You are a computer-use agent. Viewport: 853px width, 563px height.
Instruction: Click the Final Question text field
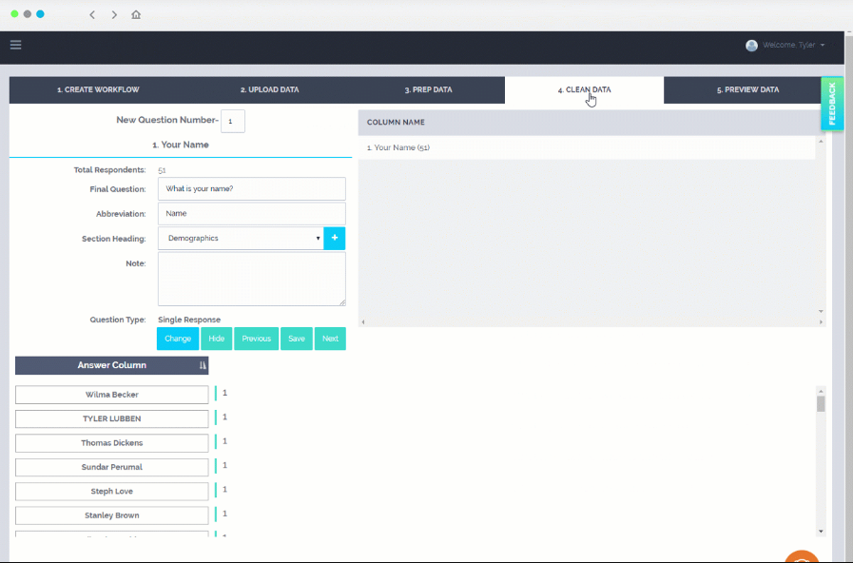(x=252, y=188)
